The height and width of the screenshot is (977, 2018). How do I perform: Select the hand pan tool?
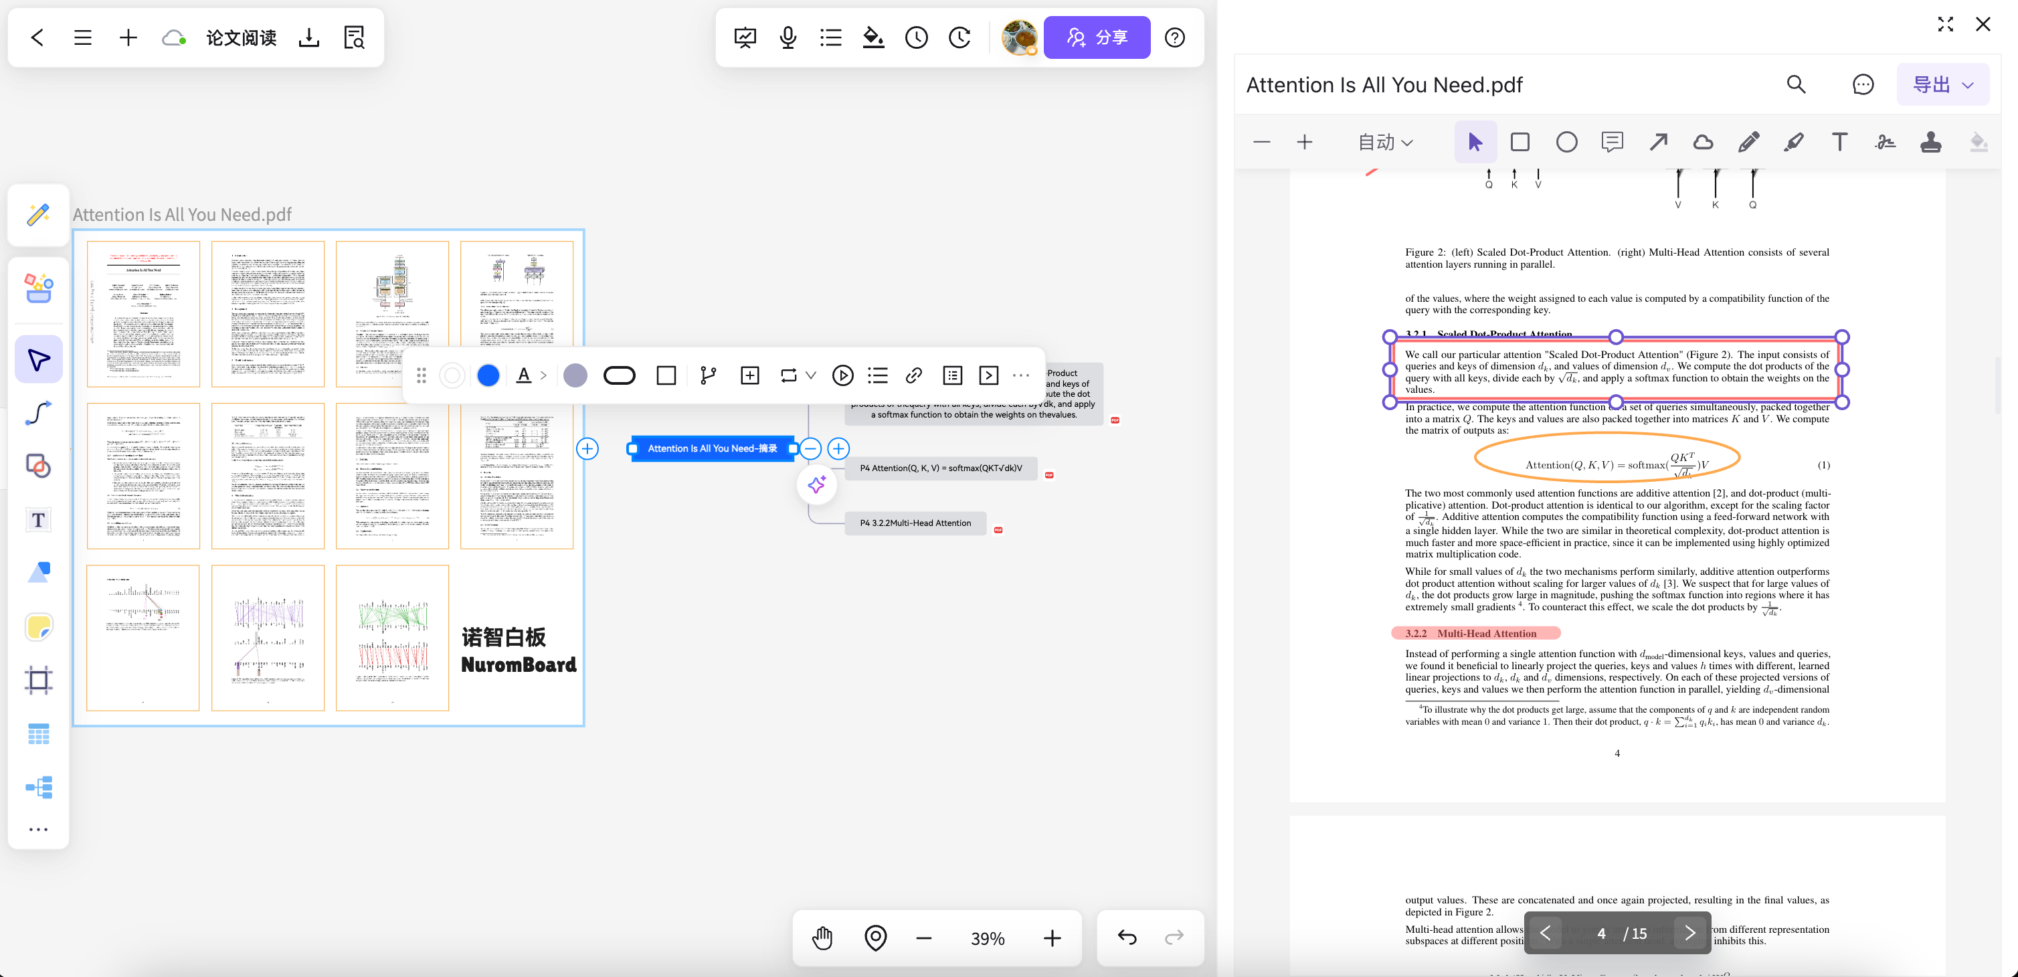pyautogui.click(x=822, y=938)
